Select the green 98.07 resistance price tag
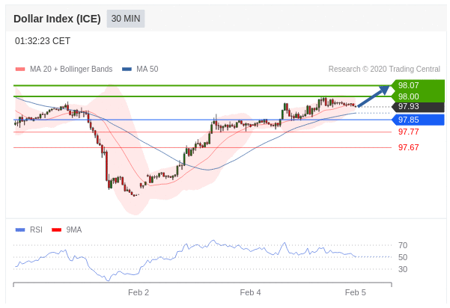The width and height of the screenshot is (450, 308). [x=416, y=85]
